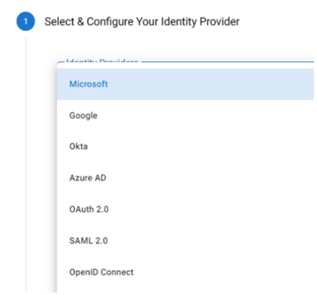Viewport: 317px width, 295px height.
Task: Click empty row space beside the Google option
Action: pyautogui.click(x=206, y=115)
